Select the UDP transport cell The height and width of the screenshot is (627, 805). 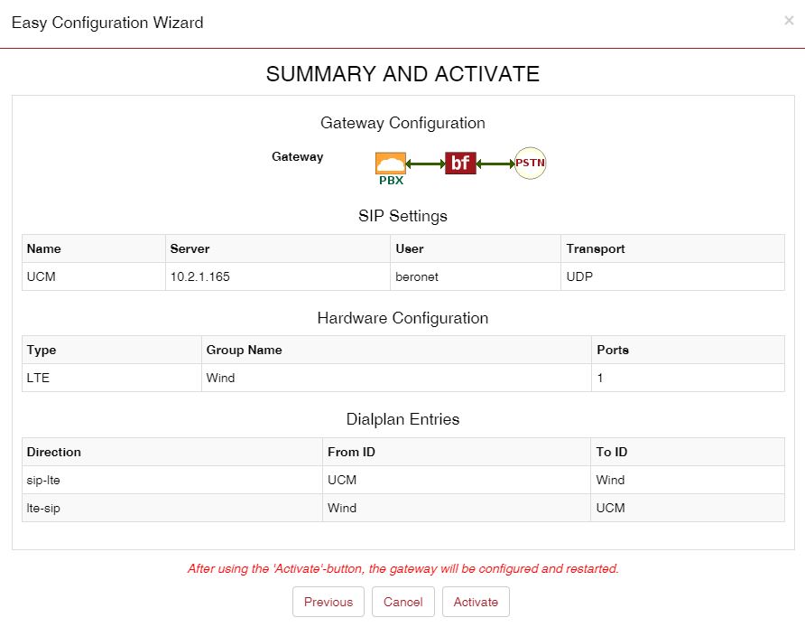pyautogui.click(x=579, y=276)
